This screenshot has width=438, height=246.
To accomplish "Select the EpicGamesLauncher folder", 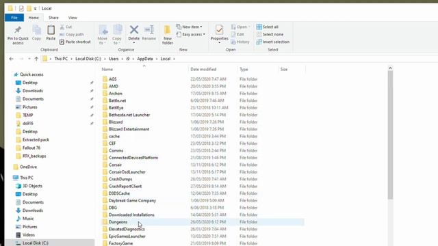I will (127, 236).
